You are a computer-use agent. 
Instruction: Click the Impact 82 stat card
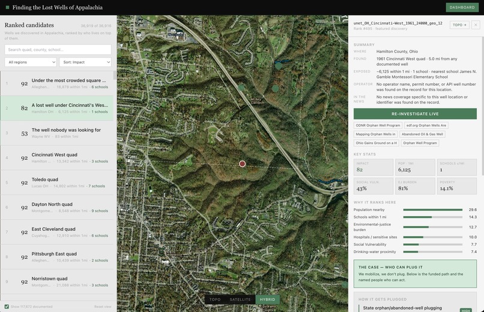tap(373, 167)
